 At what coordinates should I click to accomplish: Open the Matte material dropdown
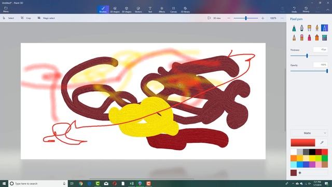pyautogui.click(x=309, y=133)
